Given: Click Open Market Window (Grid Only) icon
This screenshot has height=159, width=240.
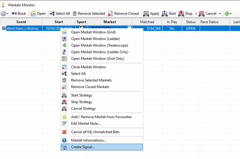Looking at the screenshot, I should pos(64,59).
